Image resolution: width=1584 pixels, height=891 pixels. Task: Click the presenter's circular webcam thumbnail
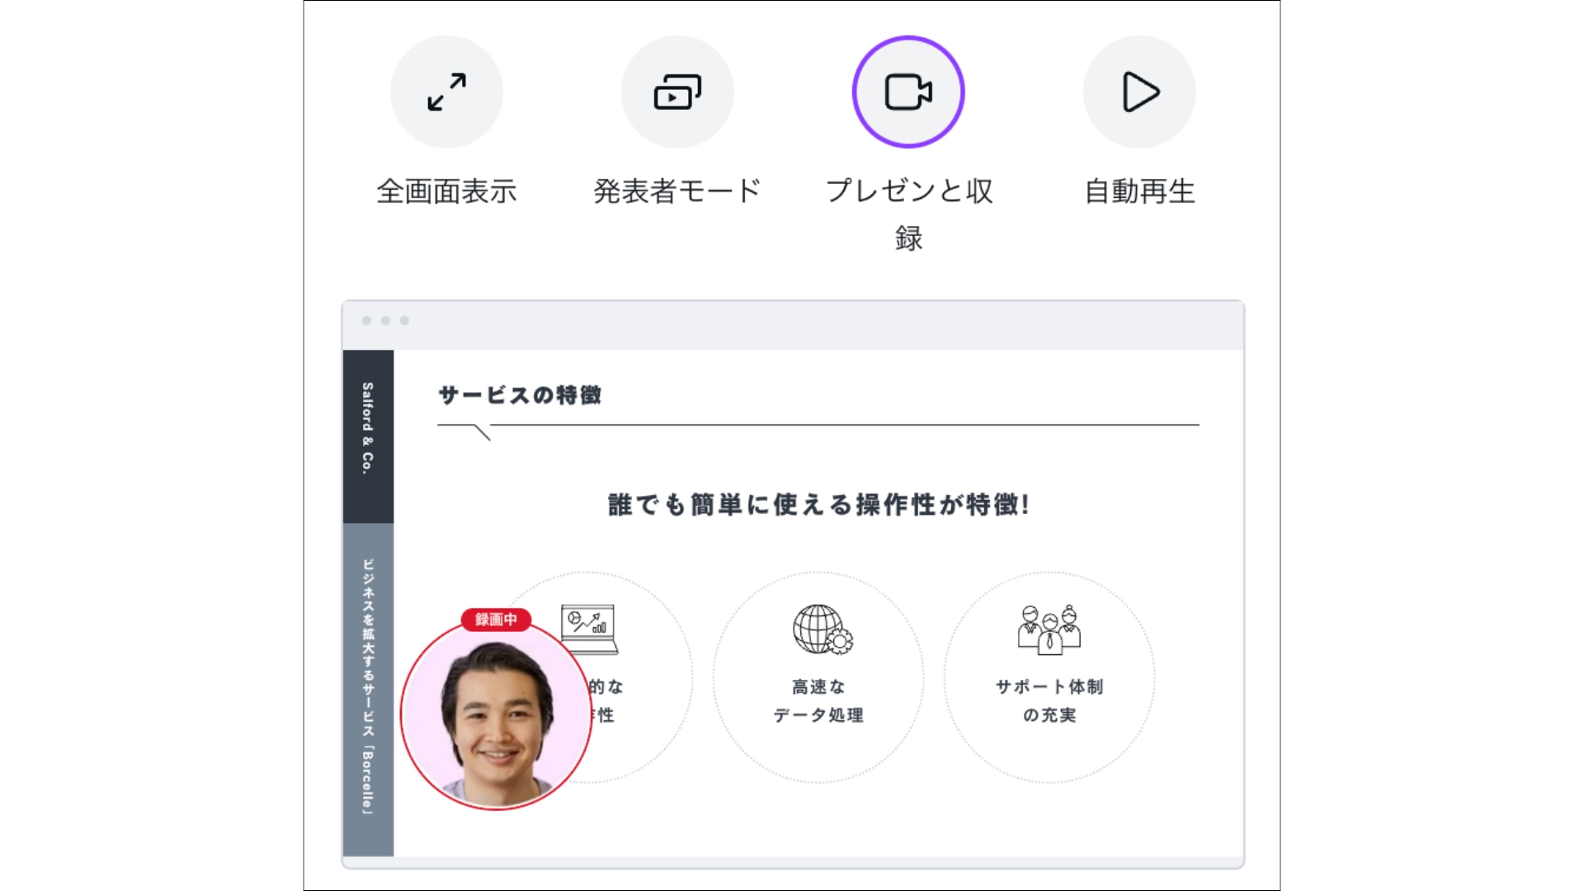pos(496,716)
